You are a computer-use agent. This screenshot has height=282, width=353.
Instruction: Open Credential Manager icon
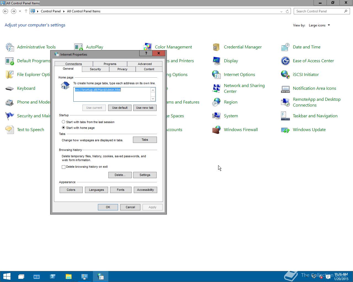coord(216,47)
